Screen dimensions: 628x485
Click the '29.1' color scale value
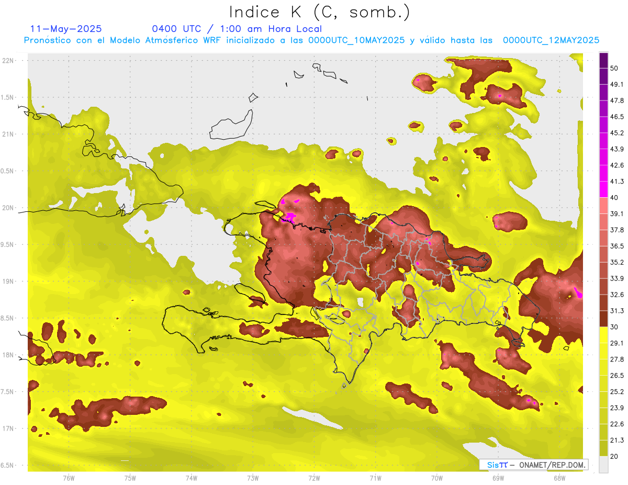617,343
